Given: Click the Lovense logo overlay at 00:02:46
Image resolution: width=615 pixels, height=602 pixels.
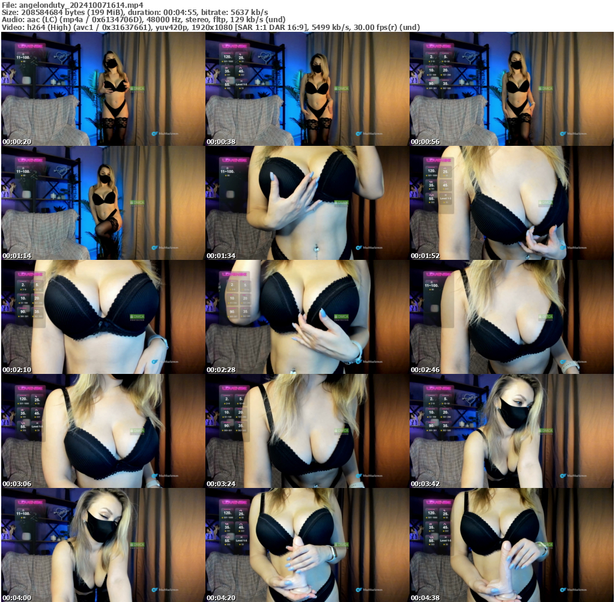Looking at the screenshot, I should [439, 274].
